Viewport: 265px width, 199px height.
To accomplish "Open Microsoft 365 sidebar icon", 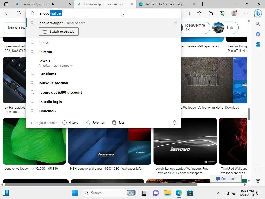I will point(258,34).
